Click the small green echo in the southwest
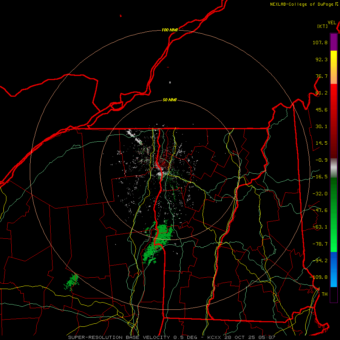 (x=71, y=282)
